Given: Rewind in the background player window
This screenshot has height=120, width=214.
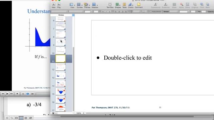Looking at the screenshot, I should point(3,94).
